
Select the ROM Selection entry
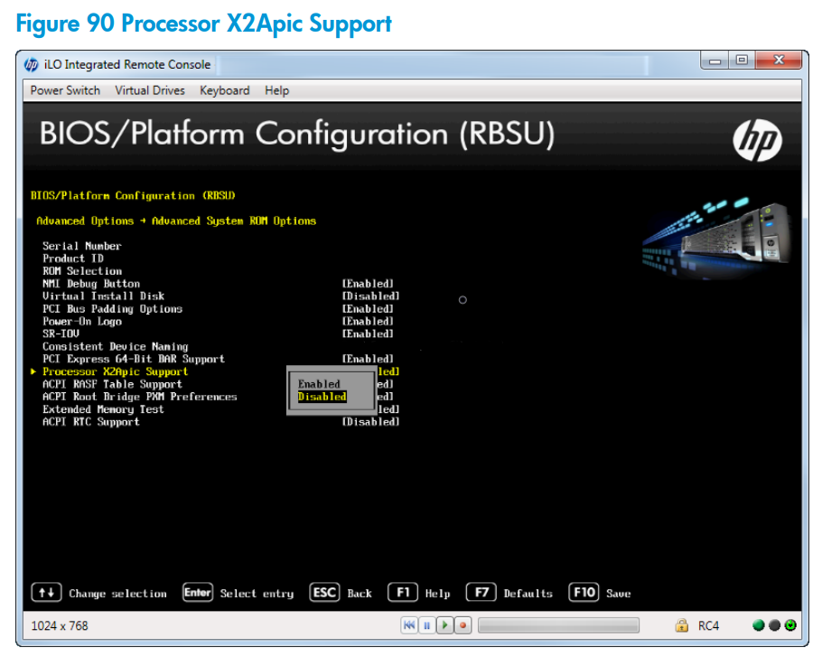click(x=82, y=270)
